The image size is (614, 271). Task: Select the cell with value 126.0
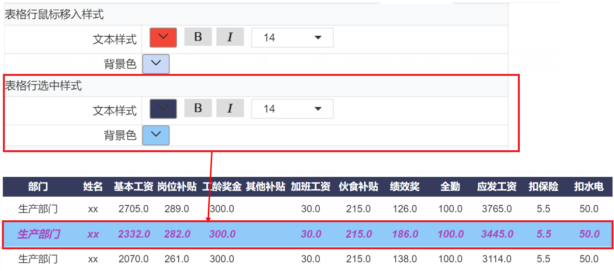click(405, 209)
